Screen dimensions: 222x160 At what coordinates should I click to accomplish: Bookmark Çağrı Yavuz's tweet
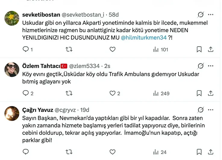(x=199, y=152)
